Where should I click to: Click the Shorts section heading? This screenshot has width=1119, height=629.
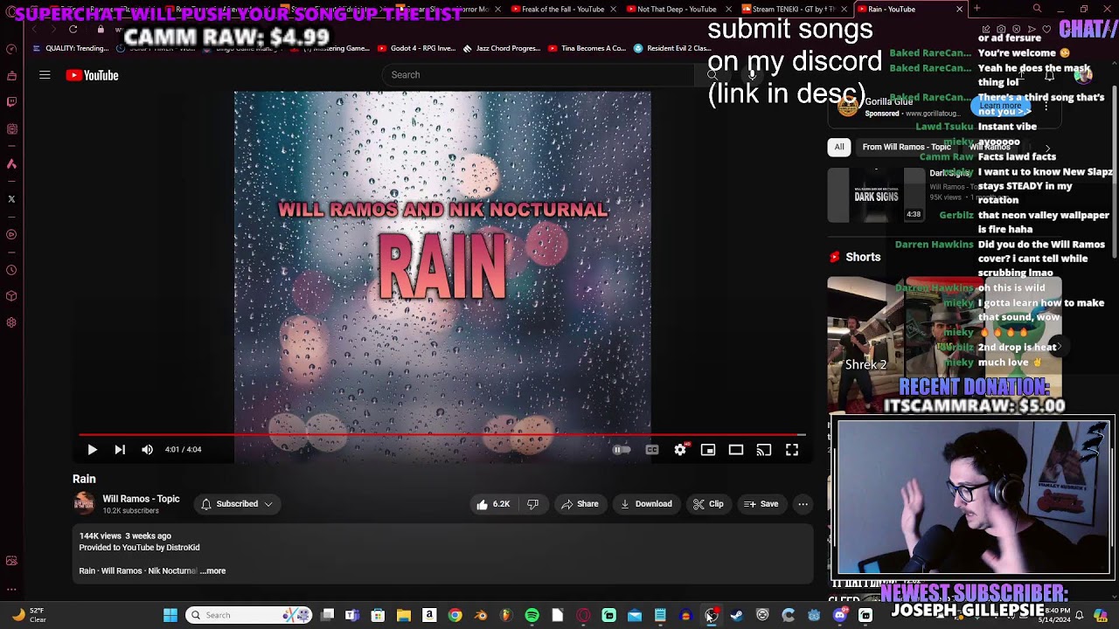[863, 257]
